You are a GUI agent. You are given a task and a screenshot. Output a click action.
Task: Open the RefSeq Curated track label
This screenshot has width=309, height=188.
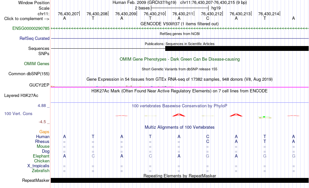click(x=34, y=38)
